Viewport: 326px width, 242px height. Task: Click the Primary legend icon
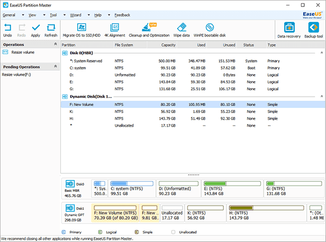(64, 232)
